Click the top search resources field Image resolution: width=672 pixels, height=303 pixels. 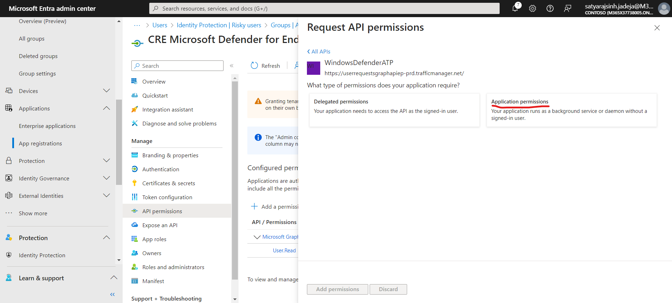click(x=324, y=8)
